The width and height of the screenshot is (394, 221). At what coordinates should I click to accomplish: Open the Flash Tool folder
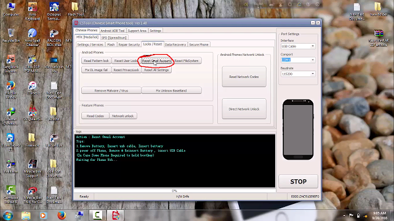tap(76, 10)
